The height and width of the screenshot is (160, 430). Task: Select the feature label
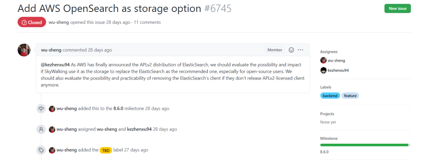click(x=350, y=96)
